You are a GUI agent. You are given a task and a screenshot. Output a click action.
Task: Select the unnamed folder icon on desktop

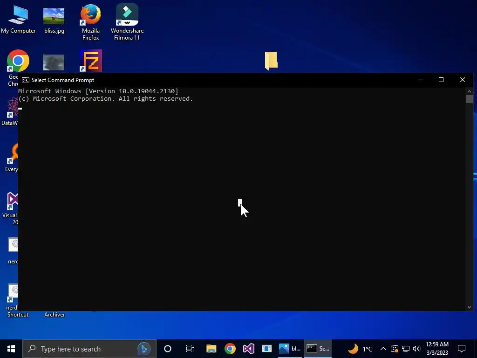pos(271,61)
